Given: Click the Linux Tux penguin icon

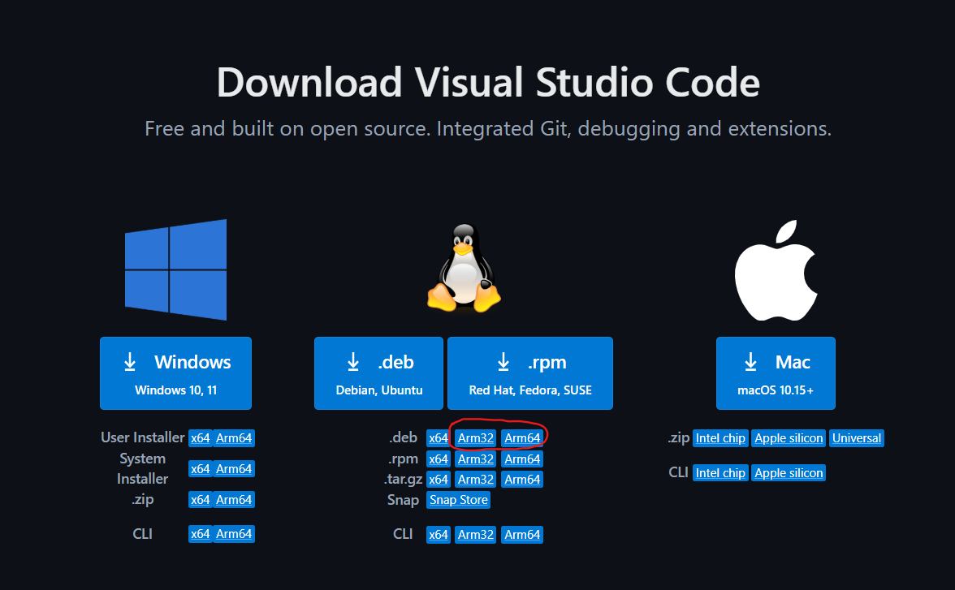Looking at the screenshot, I should [464, 269].
